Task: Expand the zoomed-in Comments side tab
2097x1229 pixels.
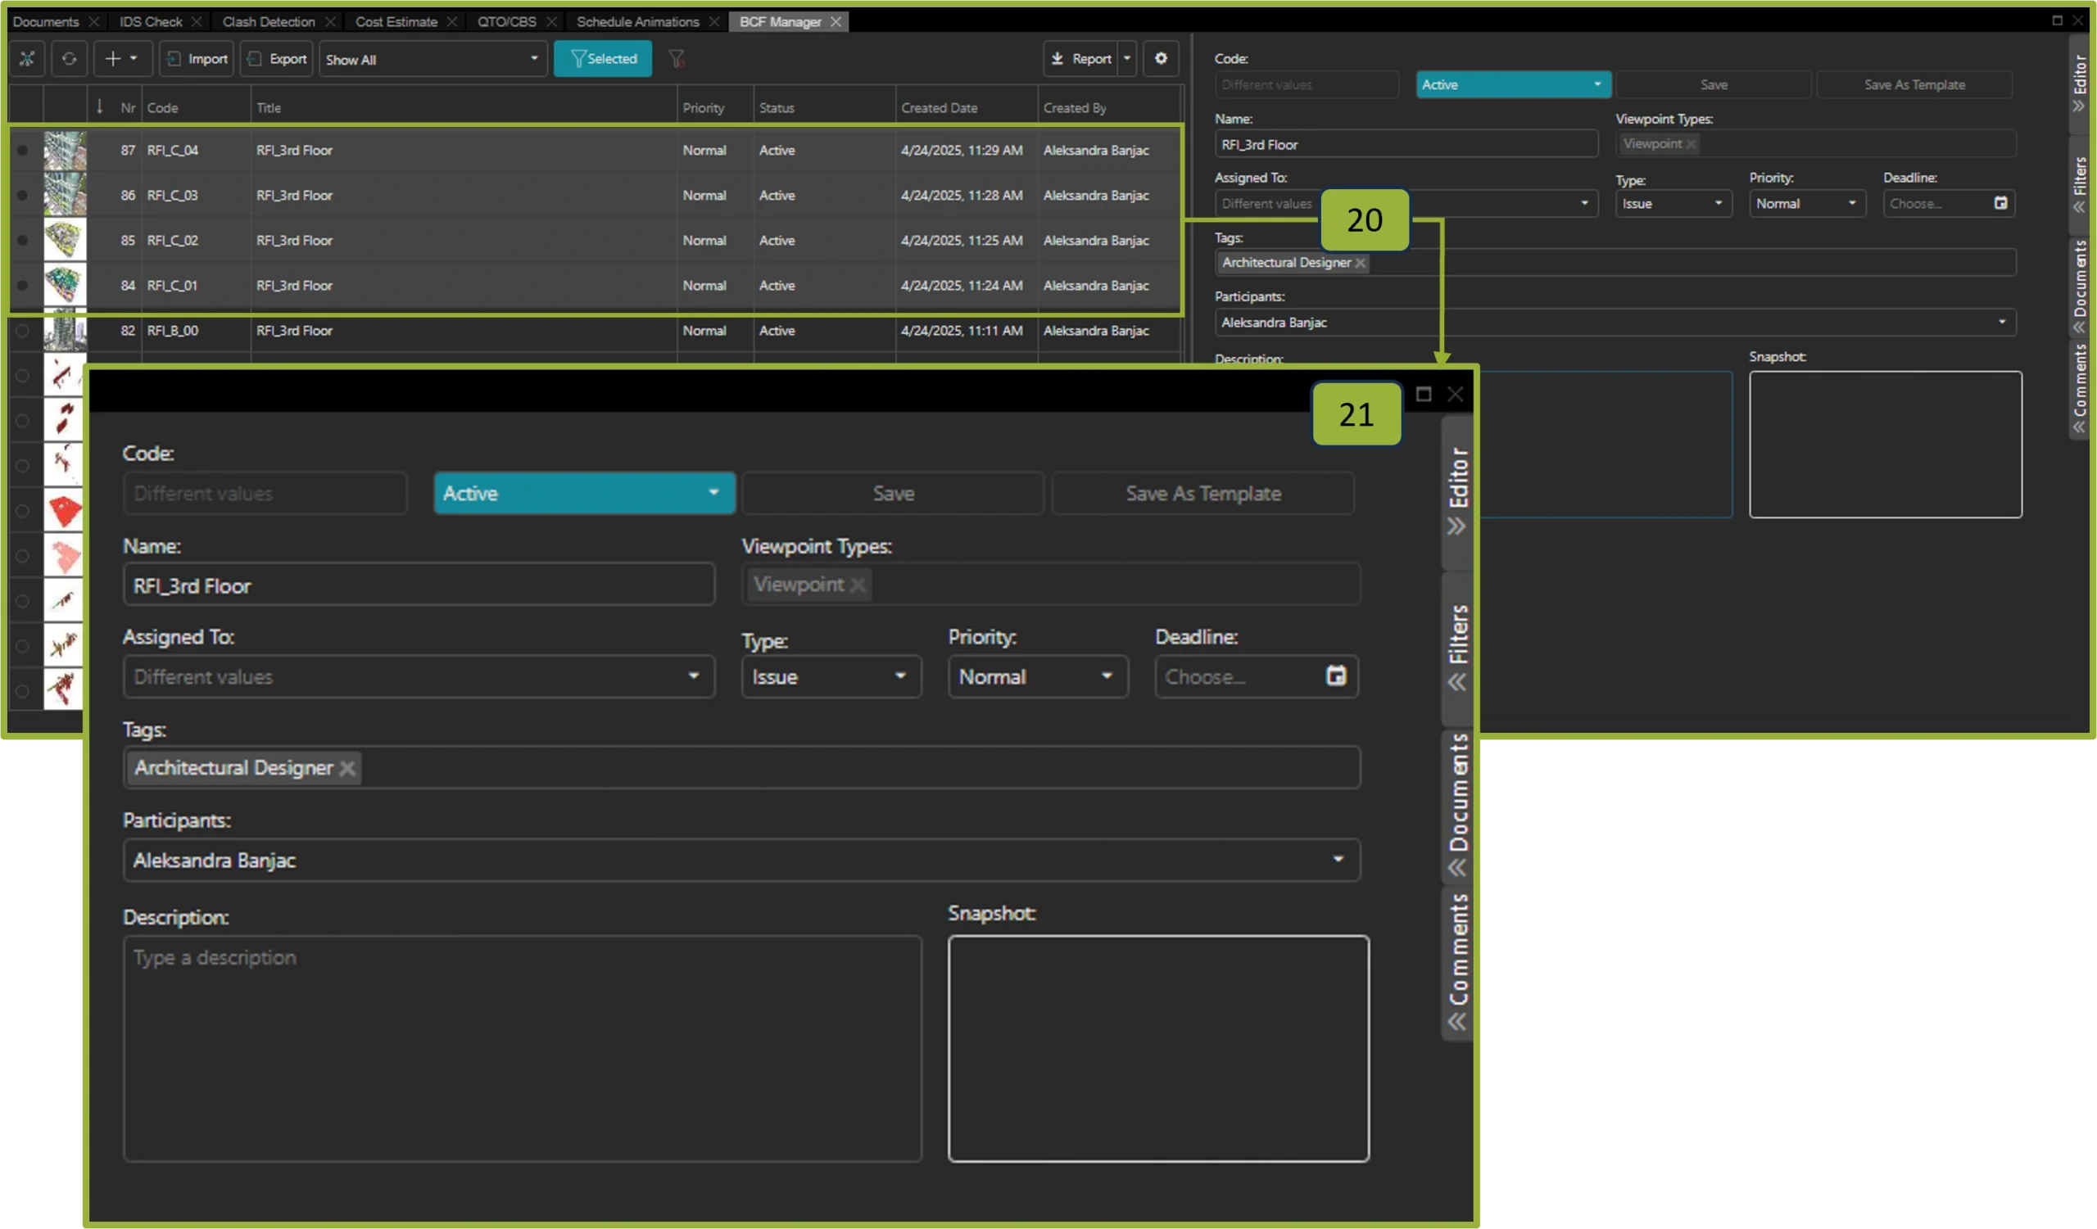Action: coord(1457,963)
